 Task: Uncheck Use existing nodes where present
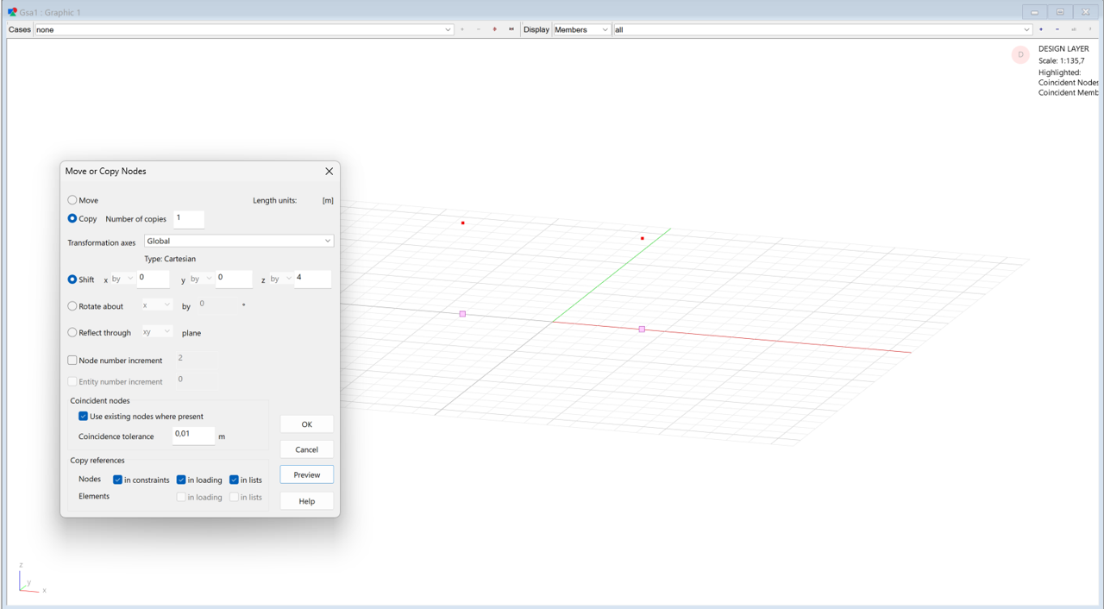click(x=84, y=417)
